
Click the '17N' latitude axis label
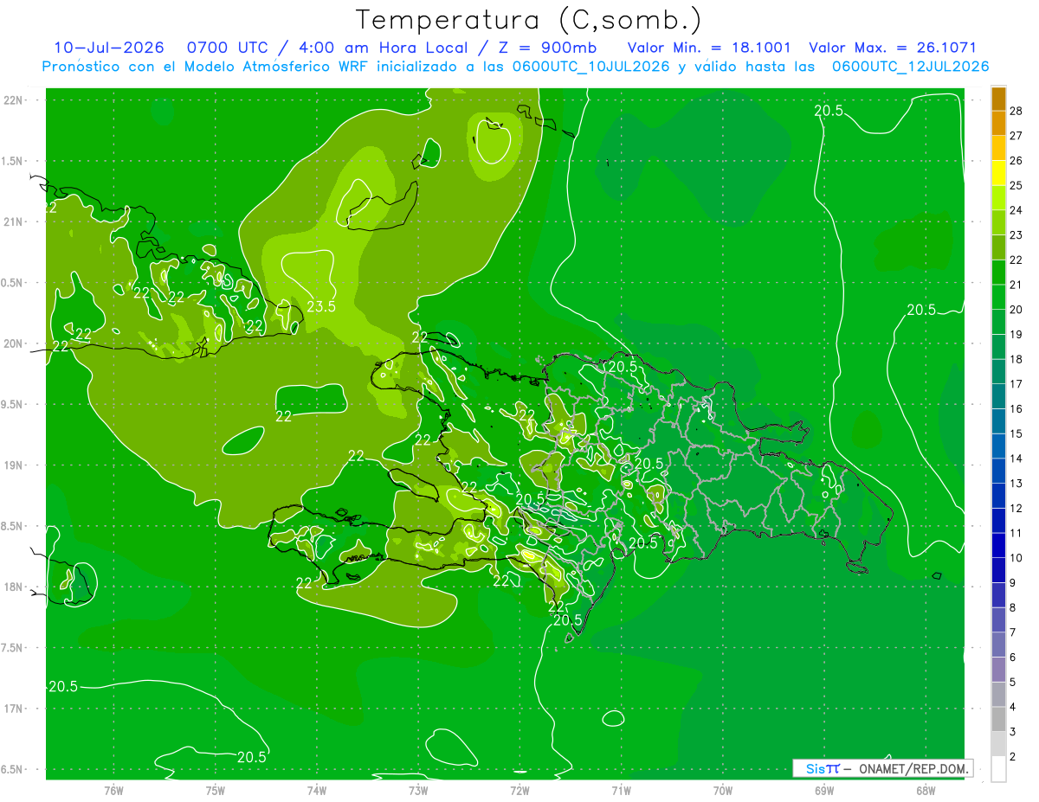12,709
